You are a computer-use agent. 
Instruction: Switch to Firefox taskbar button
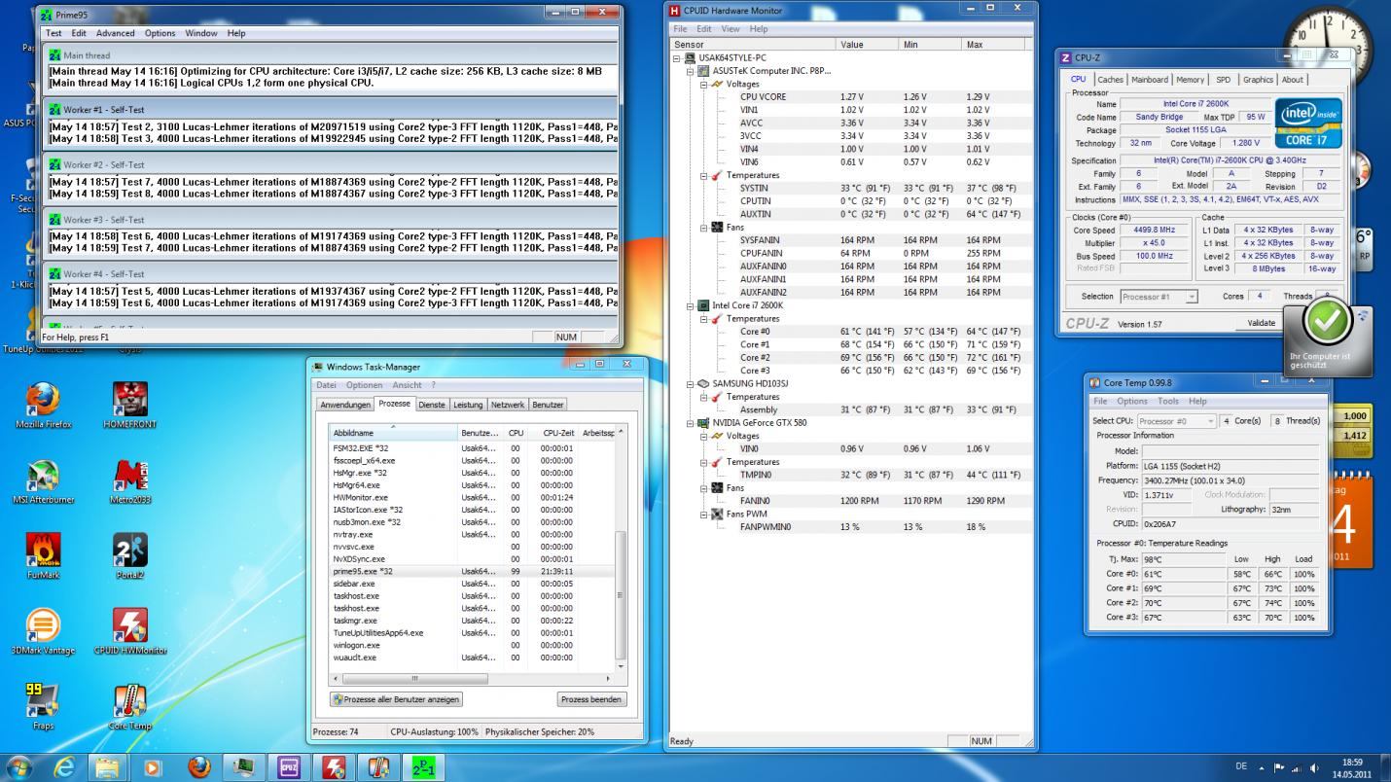(x=198, y=767)
